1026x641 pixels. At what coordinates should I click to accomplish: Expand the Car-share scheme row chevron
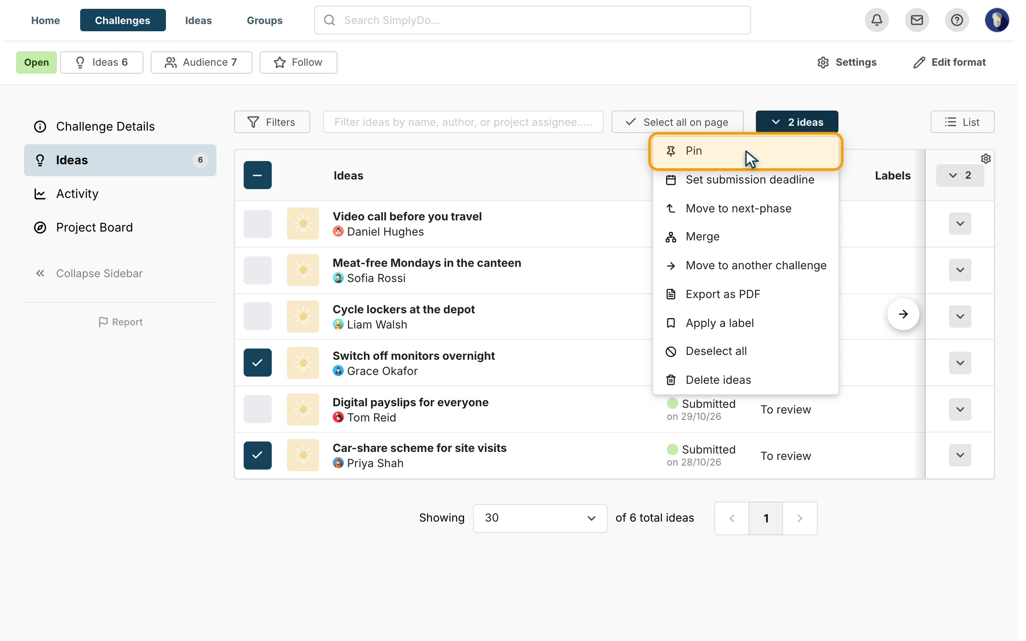click(x=960, y=456)
